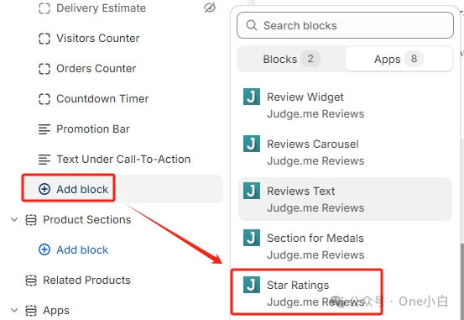Click the text lines icon beside Promotion Bar
464x320 pixels.
point(44,129)
